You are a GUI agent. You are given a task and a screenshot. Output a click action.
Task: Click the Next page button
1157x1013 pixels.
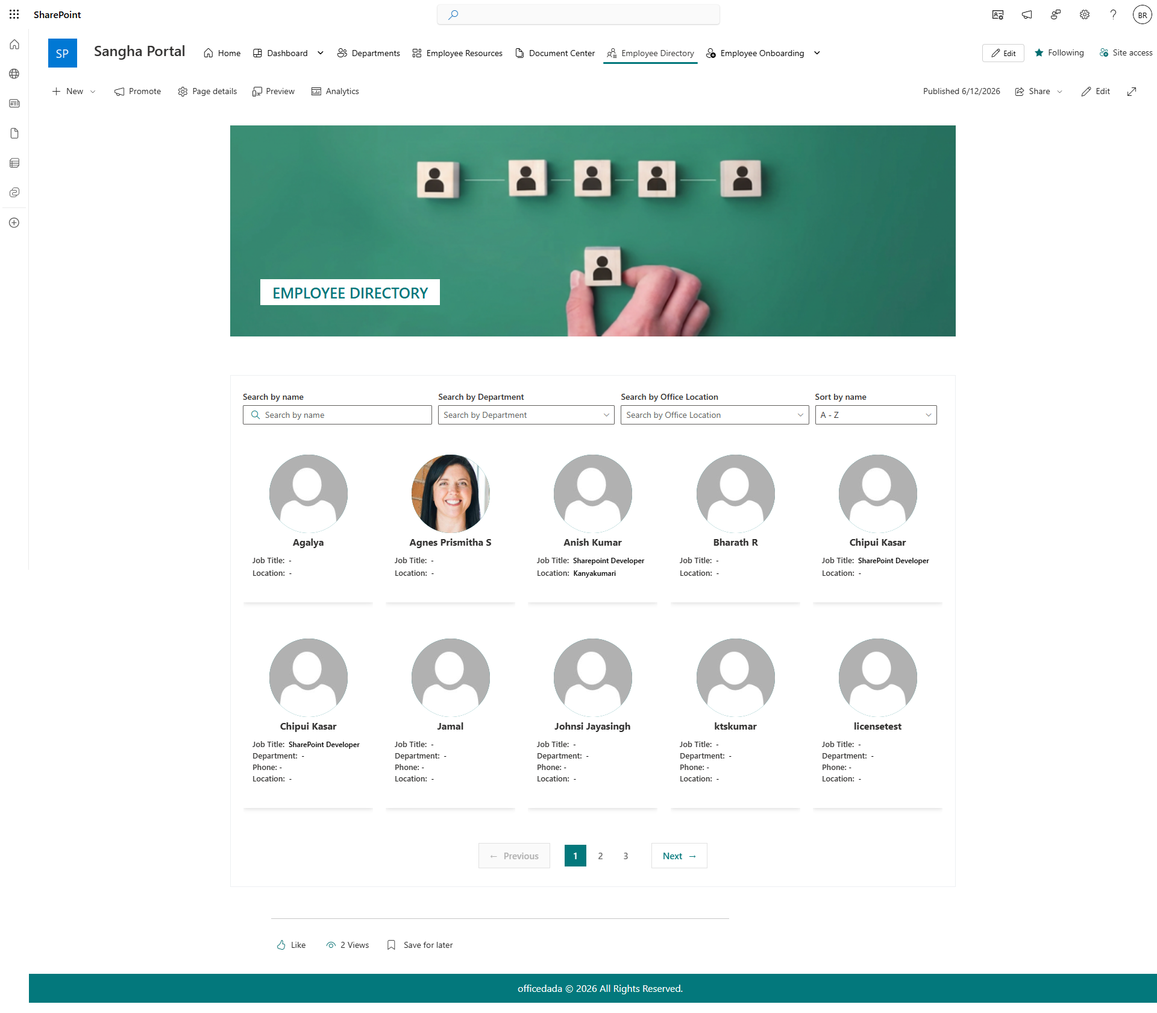pos(679,856)
